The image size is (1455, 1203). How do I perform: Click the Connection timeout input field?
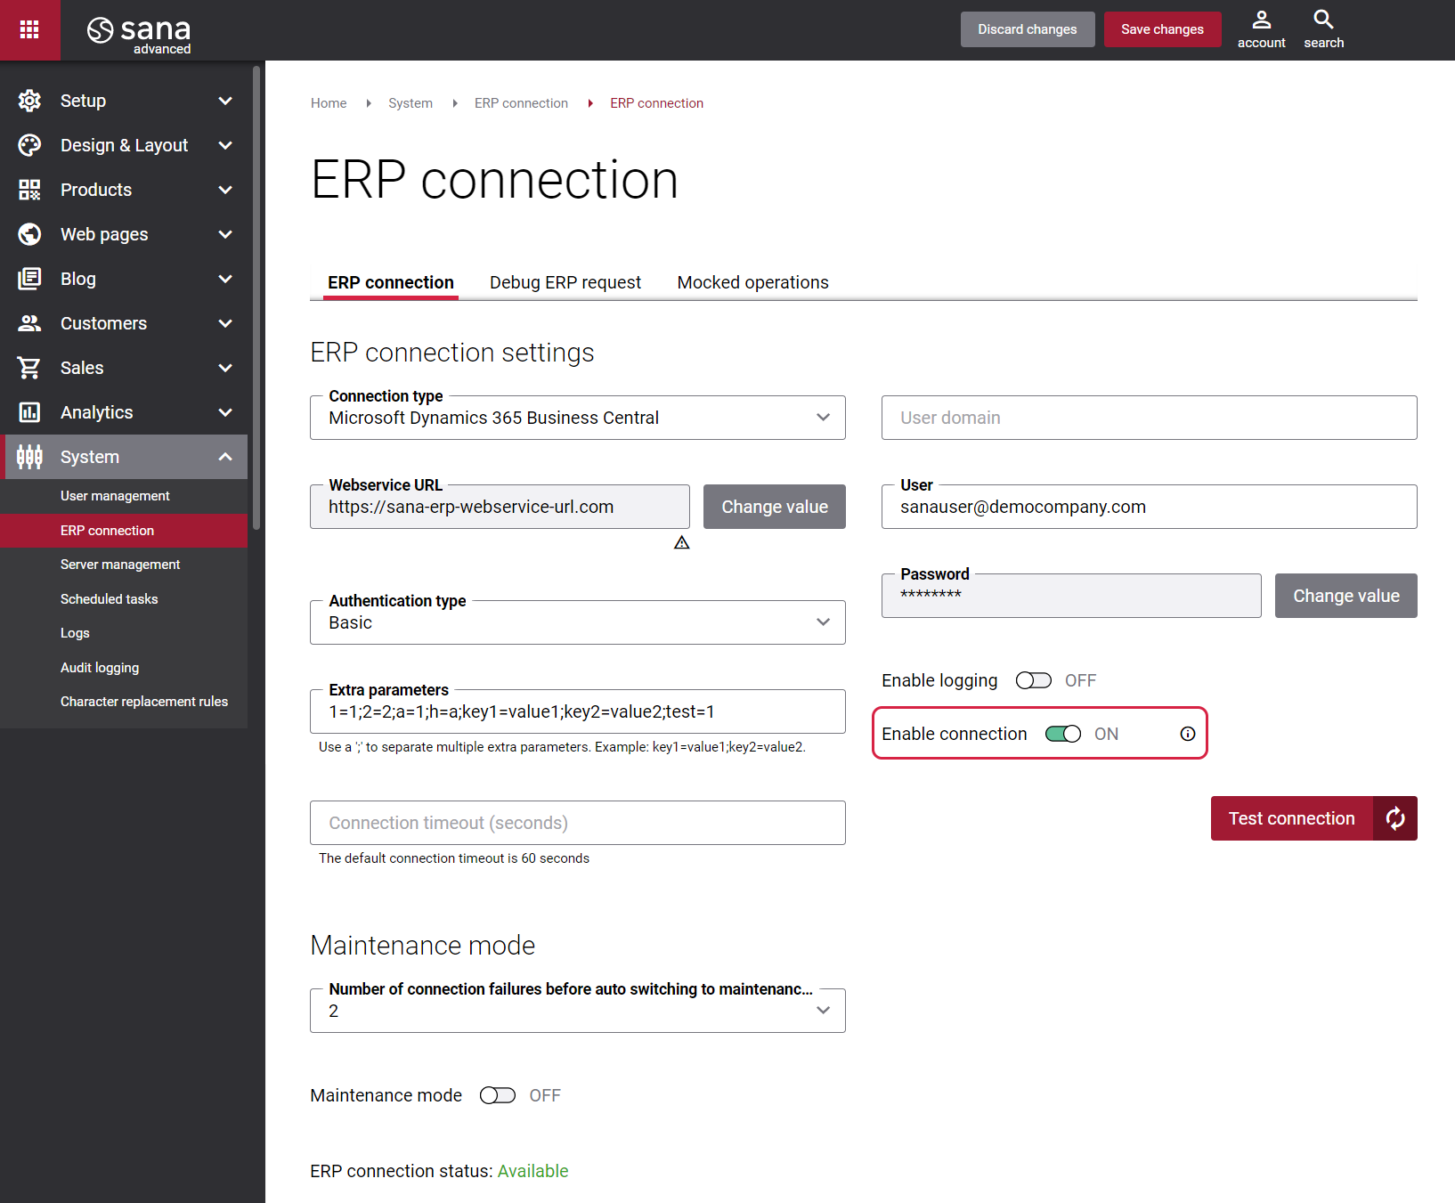pos(578,823)
